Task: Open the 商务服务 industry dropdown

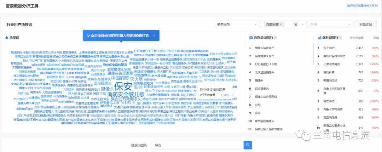Action: click(236, 24)
